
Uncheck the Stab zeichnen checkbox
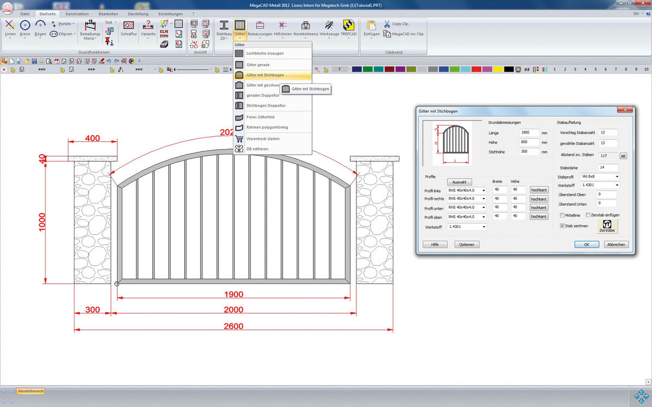pos(562,225)
